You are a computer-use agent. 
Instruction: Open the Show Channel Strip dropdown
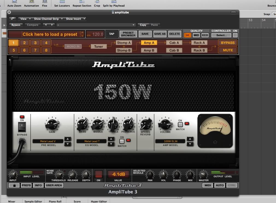point(48,19)
